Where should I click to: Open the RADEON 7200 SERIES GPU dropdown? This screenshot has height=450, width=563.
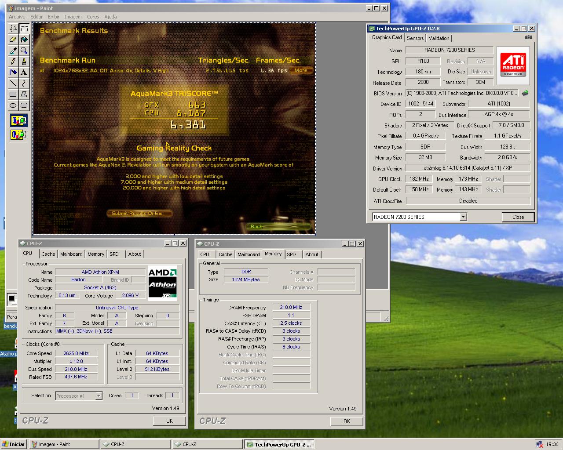463,217
